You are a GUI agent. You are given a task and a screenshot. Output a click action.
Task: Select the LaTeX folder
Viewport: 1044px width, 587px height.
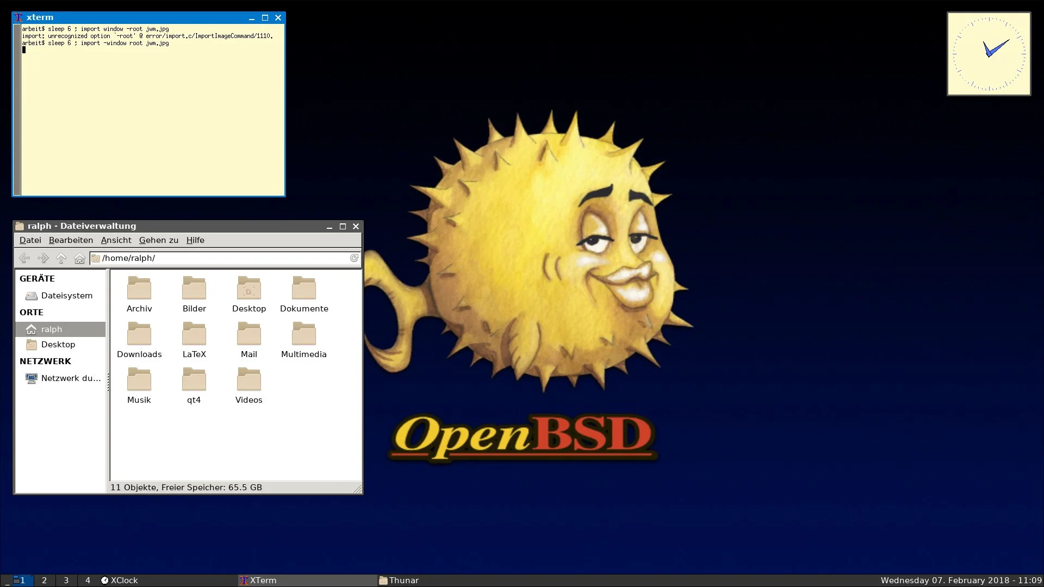pyautogui.click(x=194, y=340)
